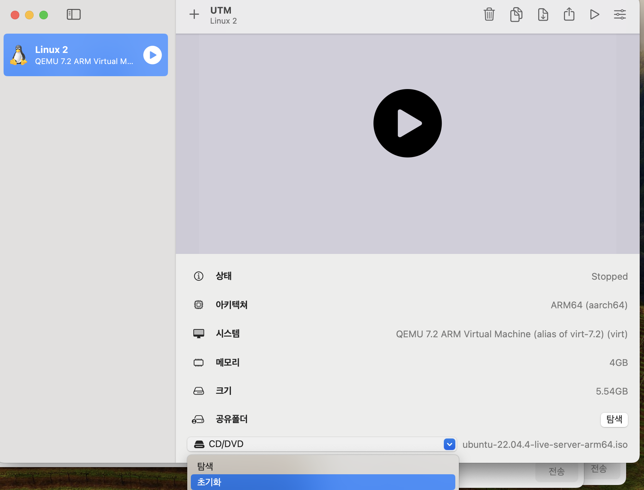
Task: Select the Linux 2 penguin icon in the sidebar
Action: 19,55
